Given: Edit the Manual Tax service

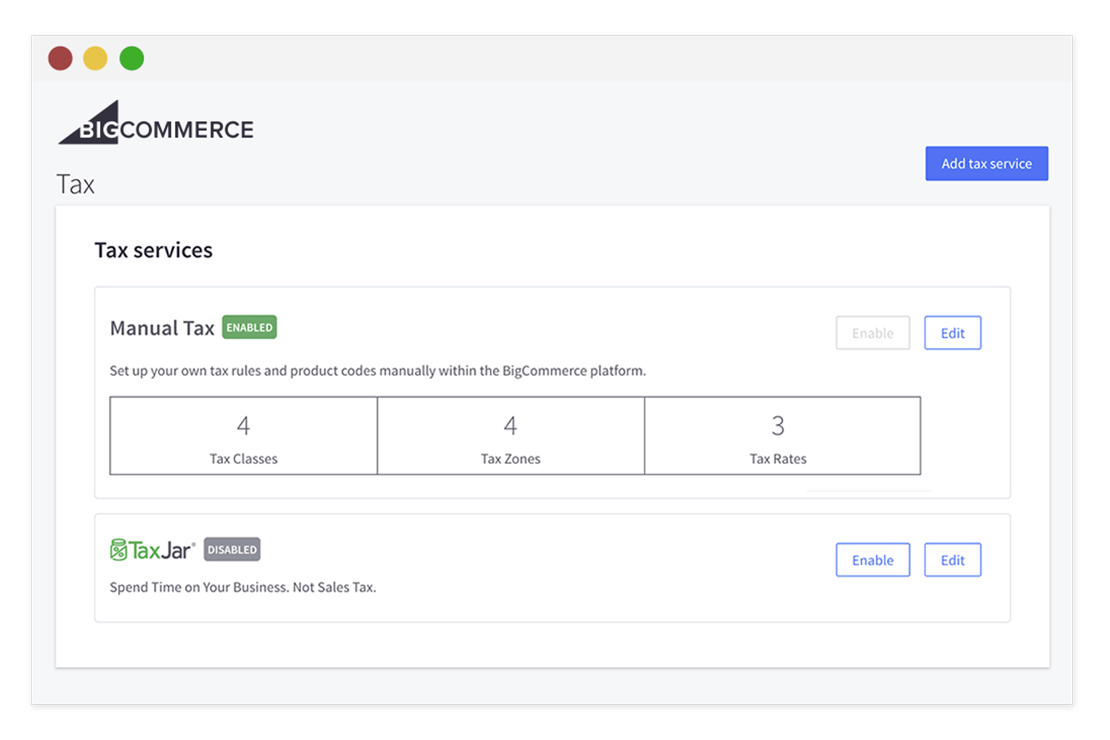Looking at the screenshot, I should click(x=952, y=333).
